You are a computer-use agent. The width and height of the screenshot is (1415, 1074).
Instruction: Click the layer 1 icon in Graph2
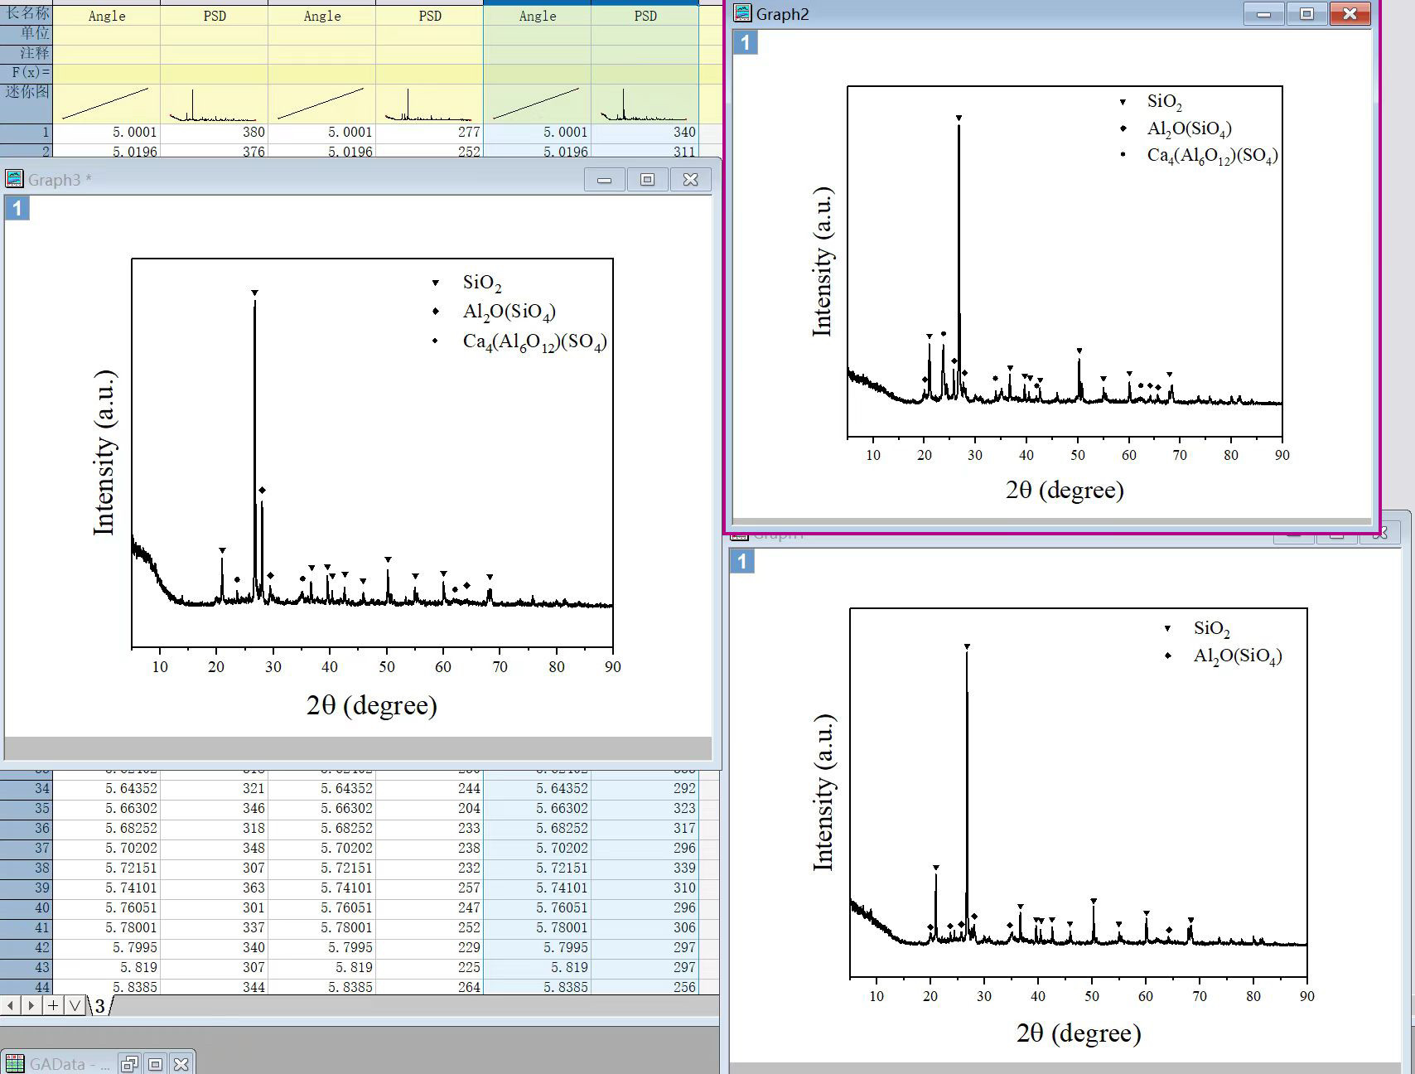(746, 42)
